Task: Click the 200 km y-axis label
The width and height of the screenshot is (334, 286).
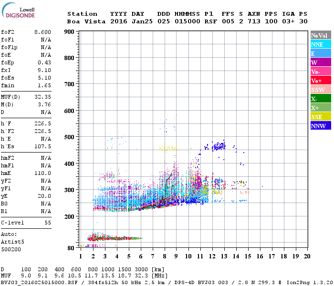Action: [69, 216]
